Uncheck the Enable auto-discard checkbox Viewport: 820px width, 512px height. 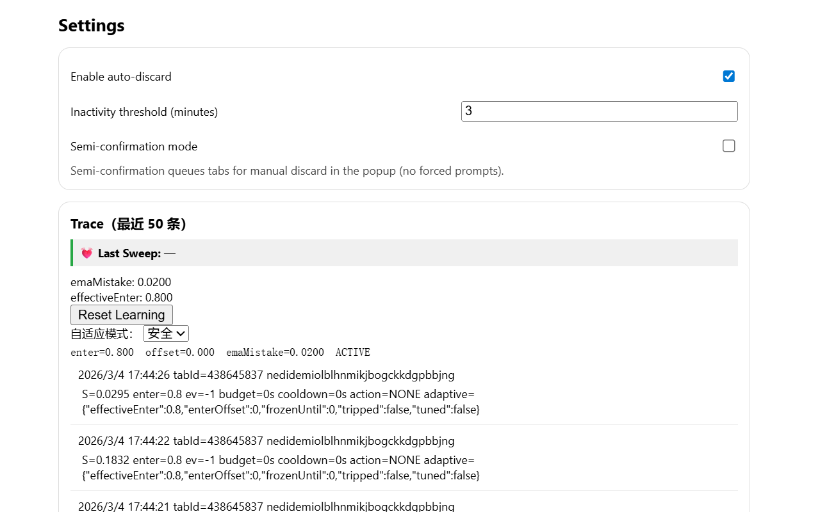pyautogui.click(x=728, y=76)
